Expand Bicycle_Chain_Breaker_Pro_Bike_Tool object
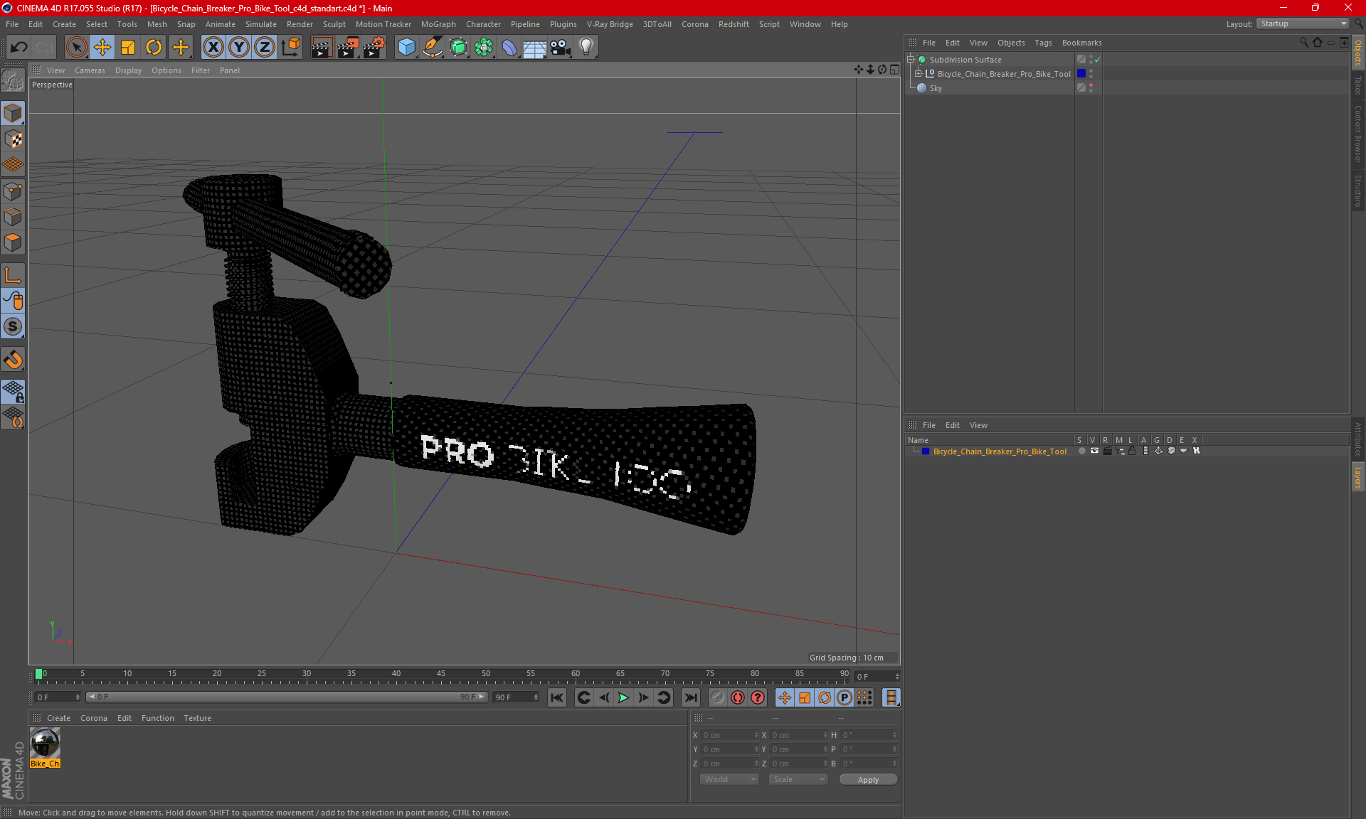Viewport: 1366px width, 819px height. click(918, 74)
